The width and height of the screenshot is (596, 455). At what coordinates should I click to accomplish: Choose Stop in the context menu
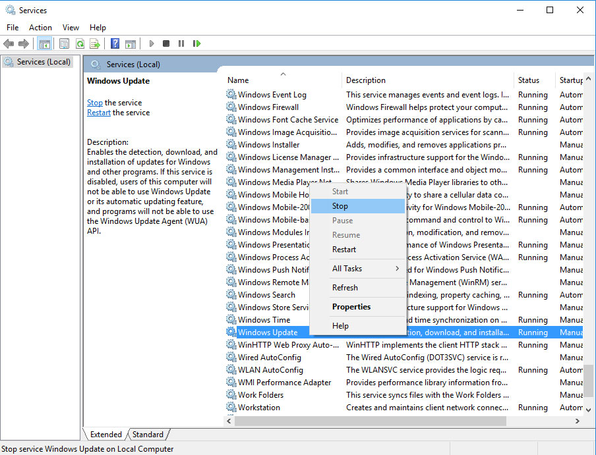click(358, 206)
